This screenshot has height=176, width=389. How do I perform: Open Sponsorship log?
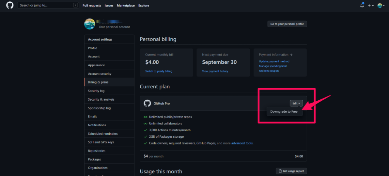tap(109, 108)
